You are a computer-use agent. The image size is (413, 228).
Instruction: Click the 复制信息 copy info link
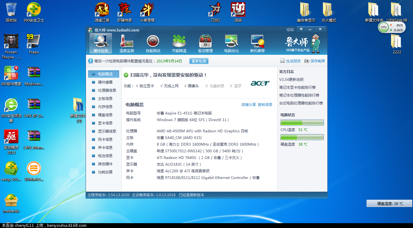point(265,104)
